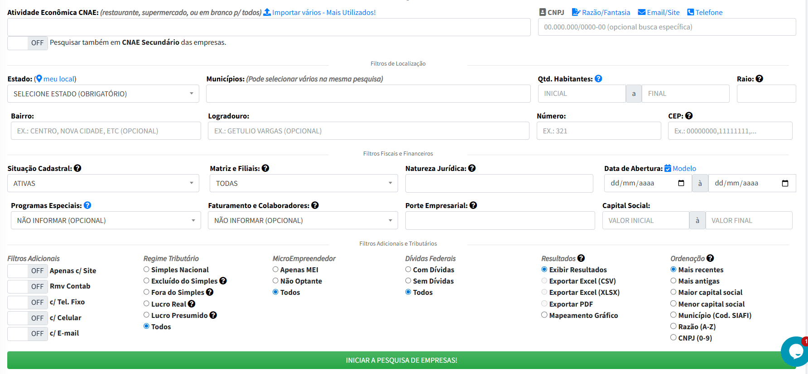The width and height of the screenshot is (808, 374).
Task: Choose Exportar Excel (CSV) result option
Action: click(544, 281)
